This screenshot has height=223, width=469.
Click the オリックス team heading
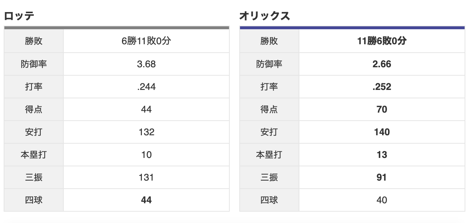[x=265, y=16]
